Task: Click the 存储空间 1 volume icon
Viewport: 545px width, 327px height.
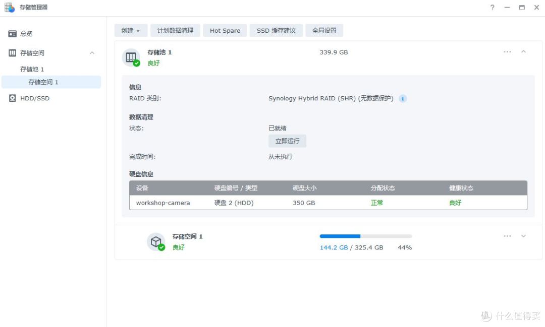Action: (x=156, y=242)
